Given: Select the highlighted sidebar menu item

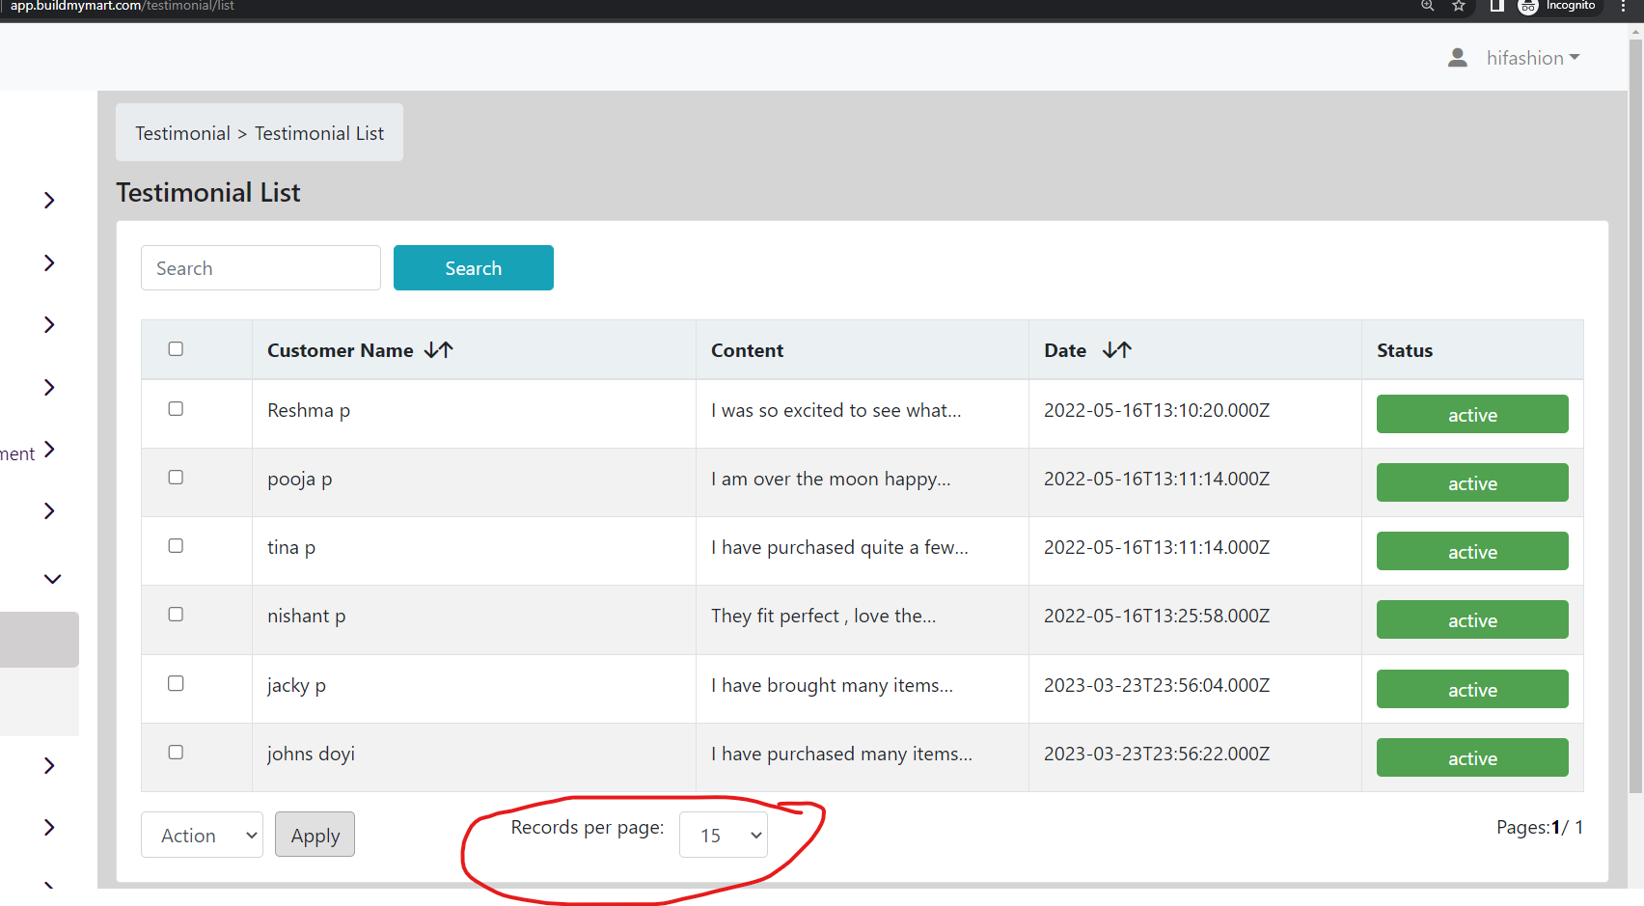Looking at the screenshot, I should click(40, 640).
